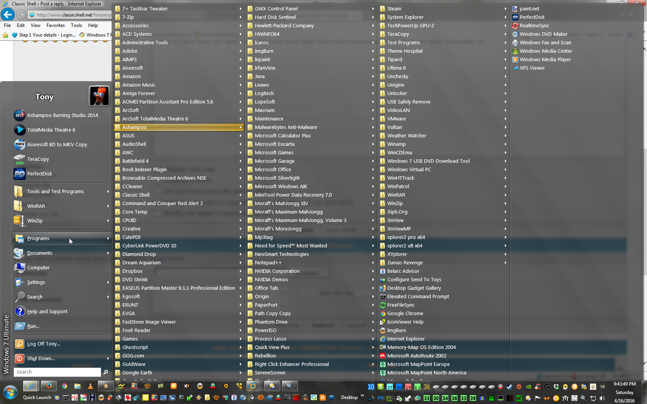Open the Microsoft Office folder
The width and height of the screenshot is (647, 404).
[273, 169]
